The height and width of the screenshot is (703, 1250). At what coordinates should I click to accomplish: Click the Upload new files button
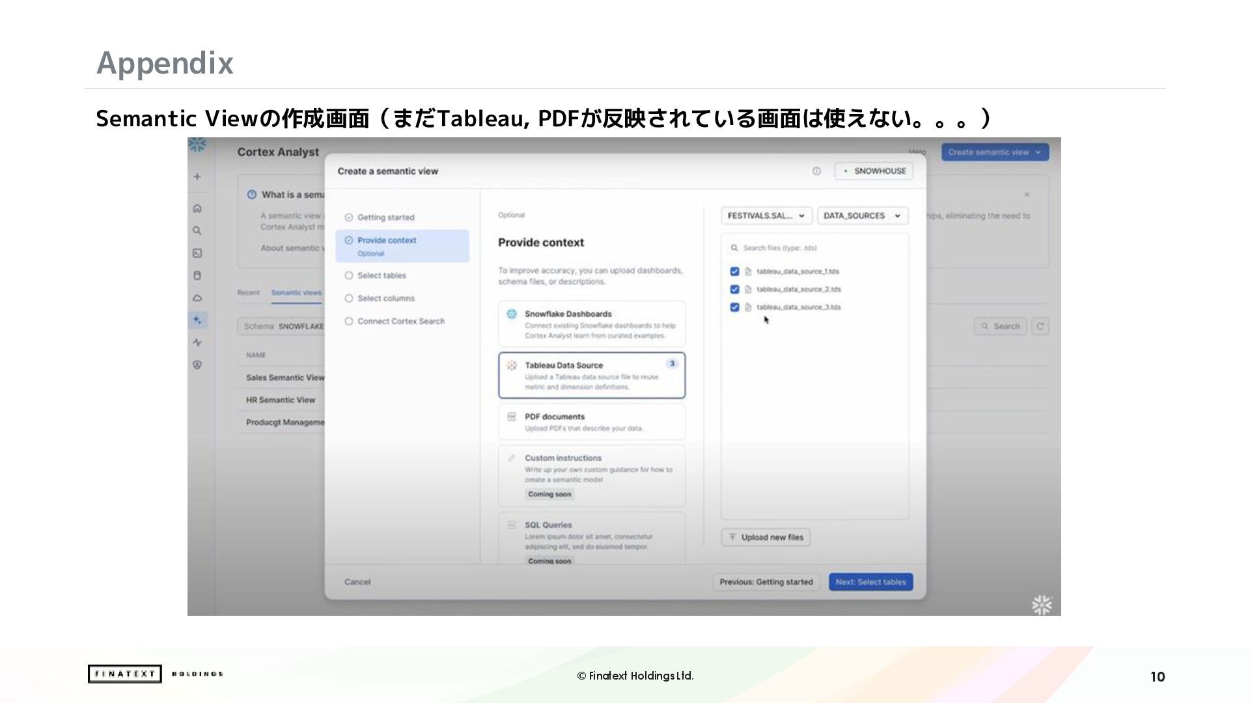766,537
